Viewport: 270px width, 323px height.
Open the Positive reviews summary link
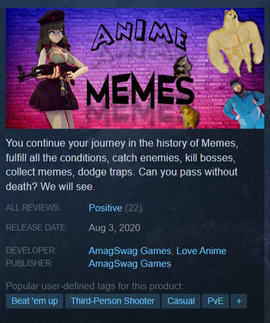pos(105,208)
